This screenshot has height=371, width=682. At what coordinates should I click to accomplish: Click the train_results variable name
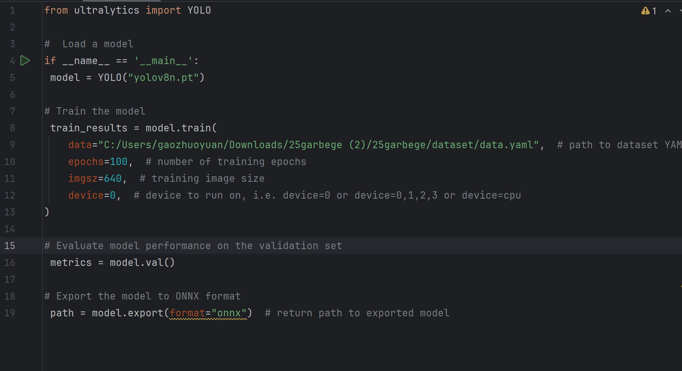tap(89, 128)
